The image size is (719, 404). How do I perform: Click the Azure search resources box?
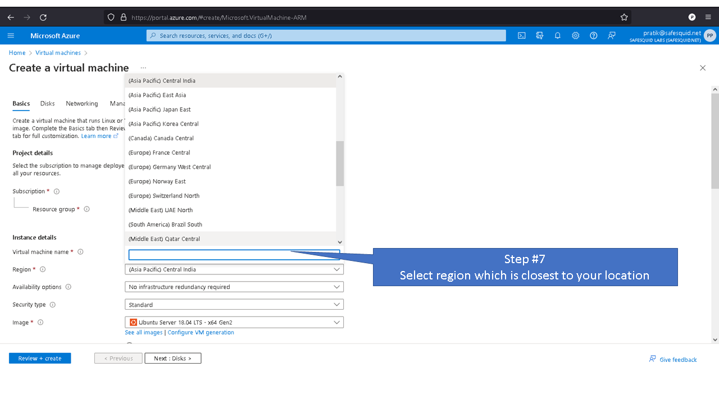(x=326, y=35)
